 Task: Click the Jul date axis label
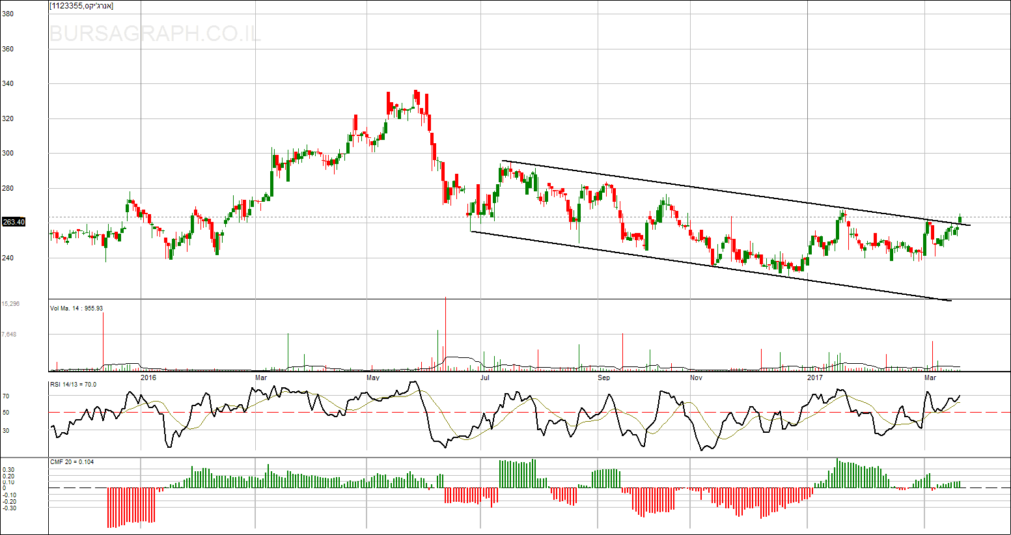click(485, 378)
